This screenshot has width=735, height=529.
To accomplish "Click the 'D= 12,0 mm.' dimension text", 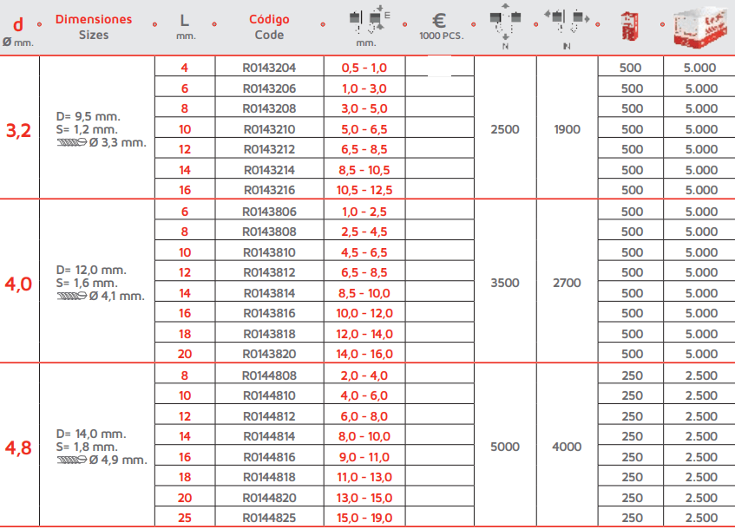I will tap(91, 270).
